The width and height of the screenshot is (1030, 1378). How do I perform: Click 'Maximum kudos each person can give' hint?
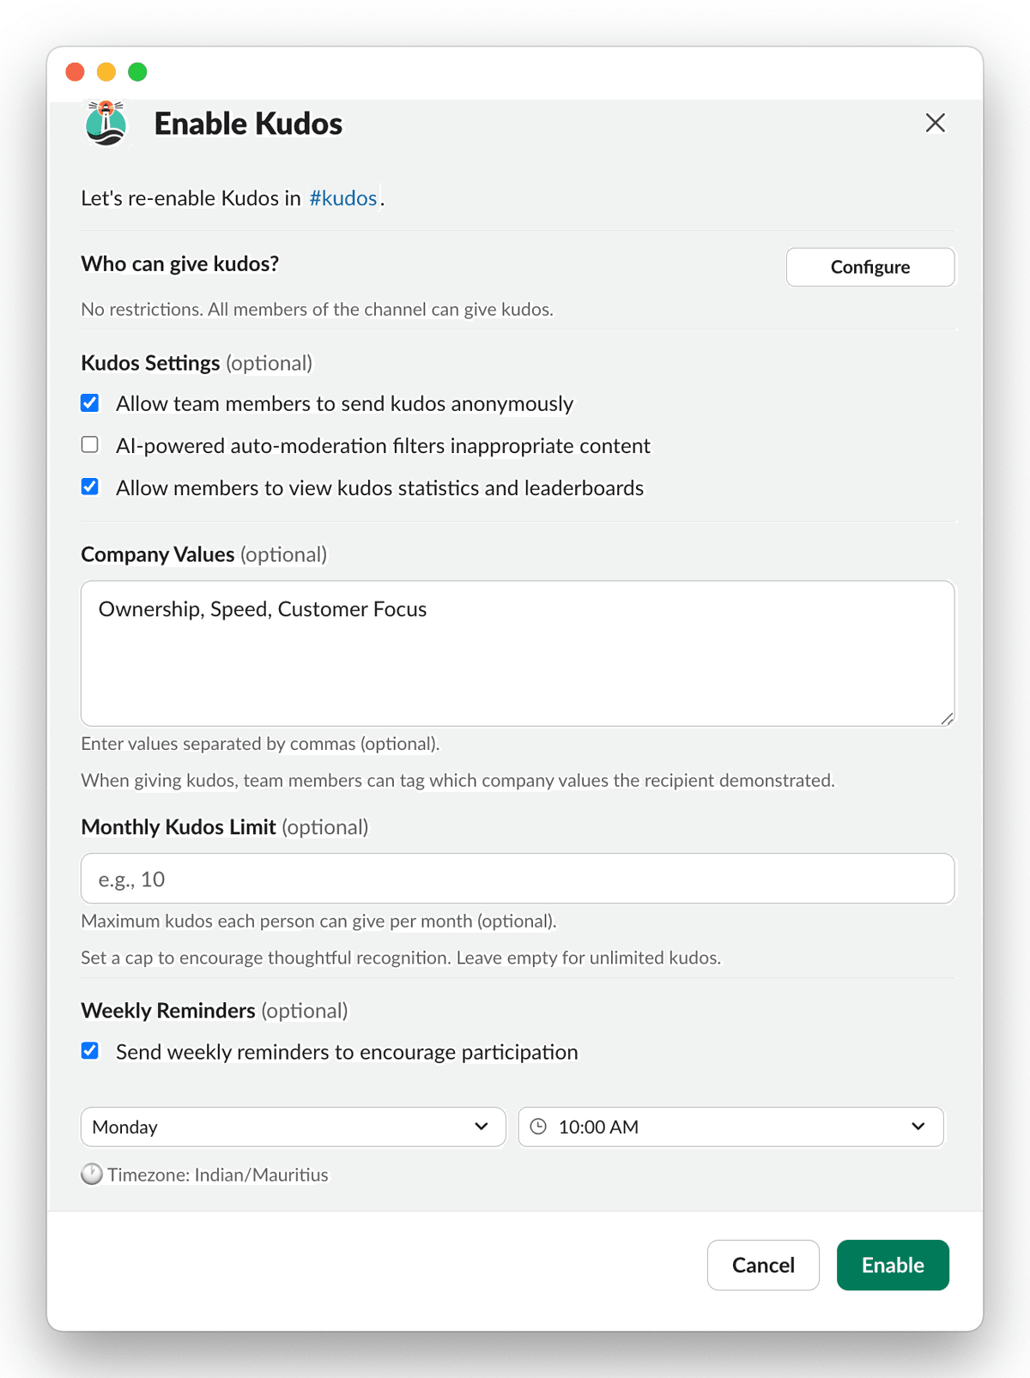click(319, 921)
